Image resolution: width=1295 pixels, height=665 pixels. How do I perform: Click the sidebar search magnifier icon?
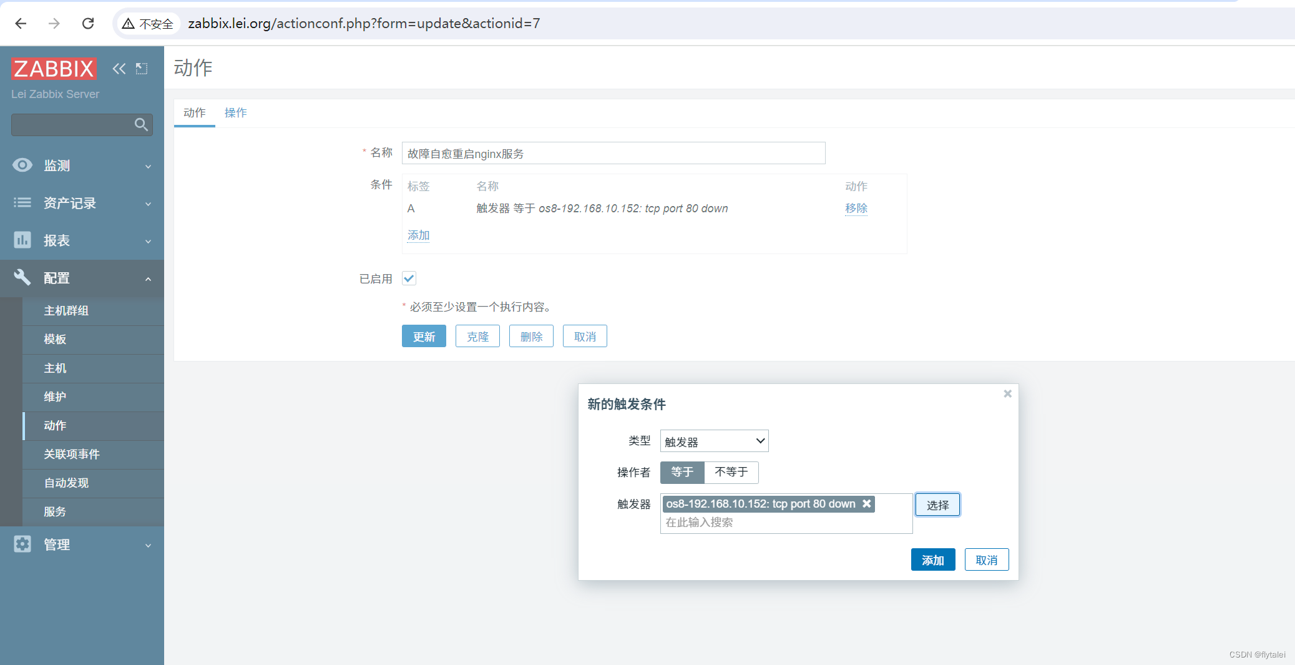(142, 125)
